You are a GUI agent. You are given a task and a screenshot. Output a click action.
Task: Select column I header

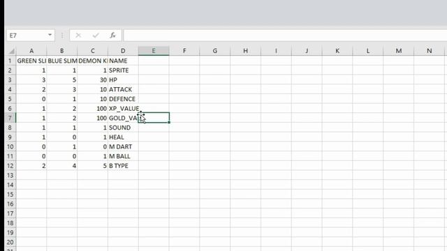coord(276,51)
